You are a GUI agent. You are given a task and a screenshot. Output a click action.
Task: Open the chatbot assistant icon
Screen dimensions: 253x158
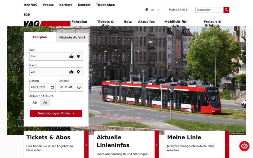(244, 146)
